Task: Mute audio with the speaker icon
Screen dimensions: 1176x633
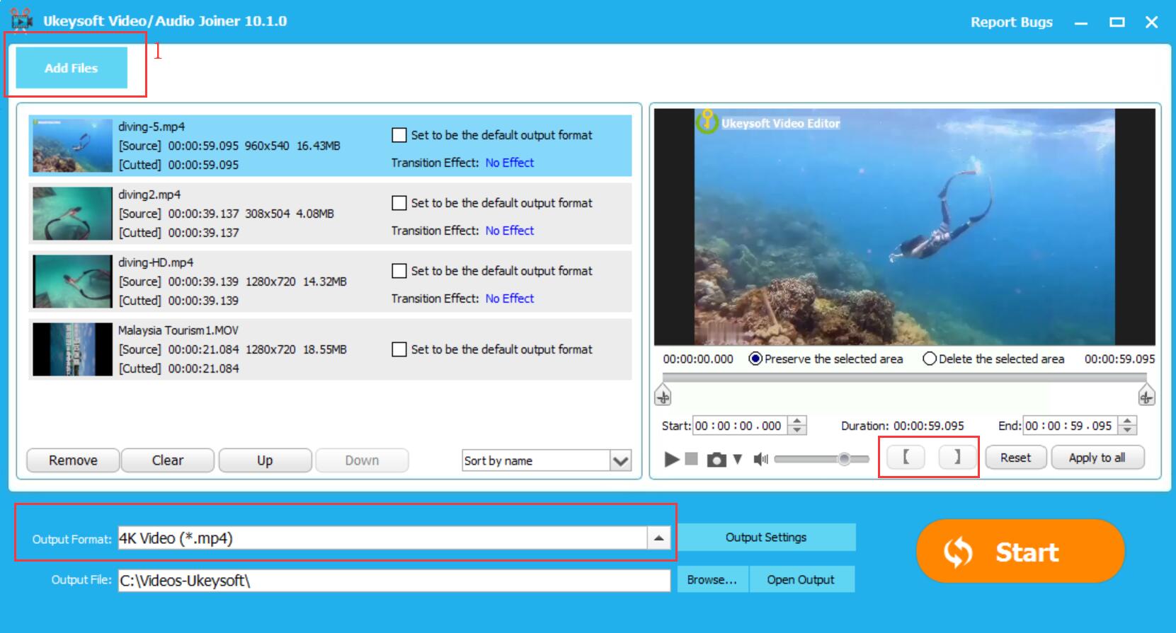Action: coord(761,460)
